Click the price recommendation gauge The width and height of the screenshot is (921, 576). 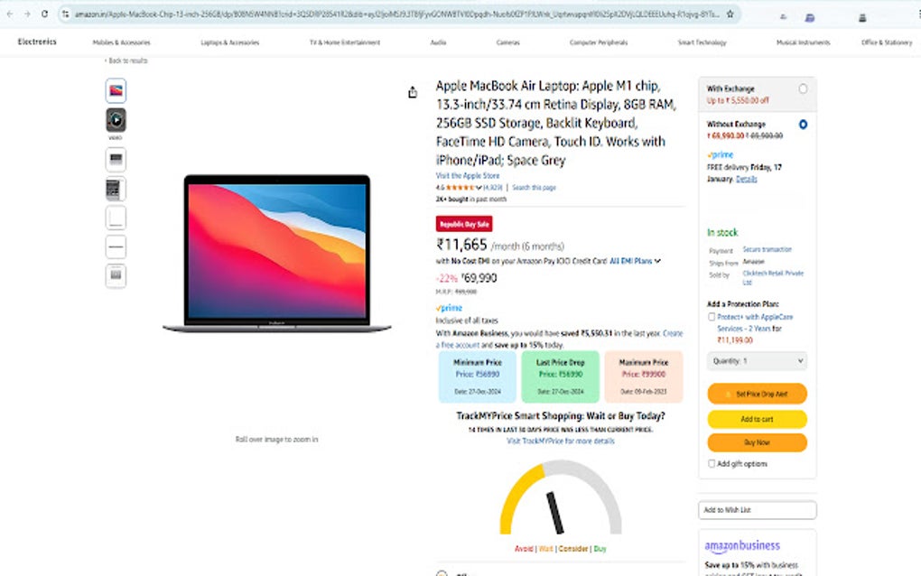tap(561, 498)
